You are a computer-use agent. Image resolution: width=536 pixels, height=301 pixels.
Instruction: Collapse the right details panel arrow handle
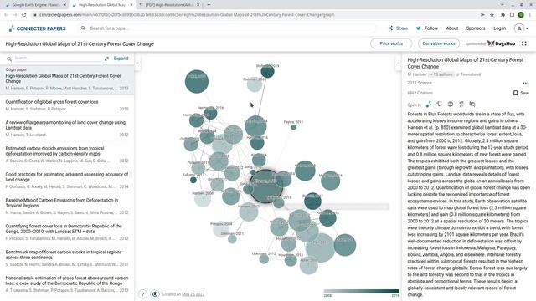point(399,63)
